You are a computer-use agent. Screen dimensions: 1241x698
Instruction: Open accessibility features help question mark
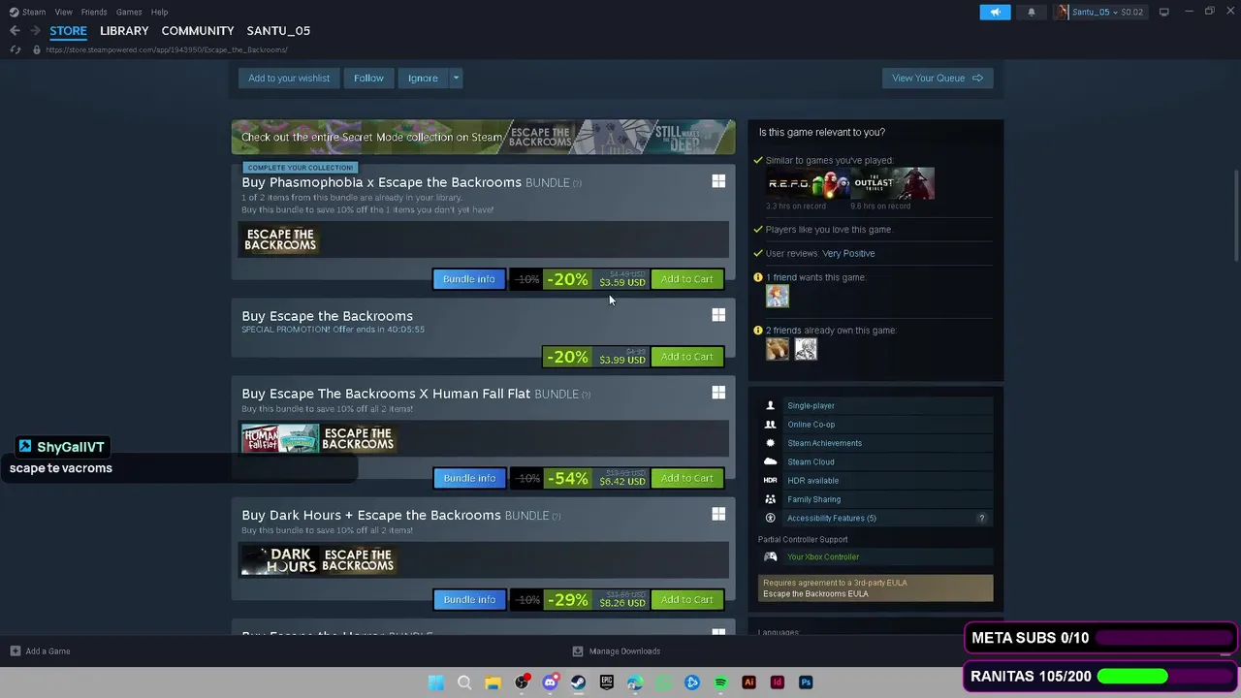tap(981, 519)
